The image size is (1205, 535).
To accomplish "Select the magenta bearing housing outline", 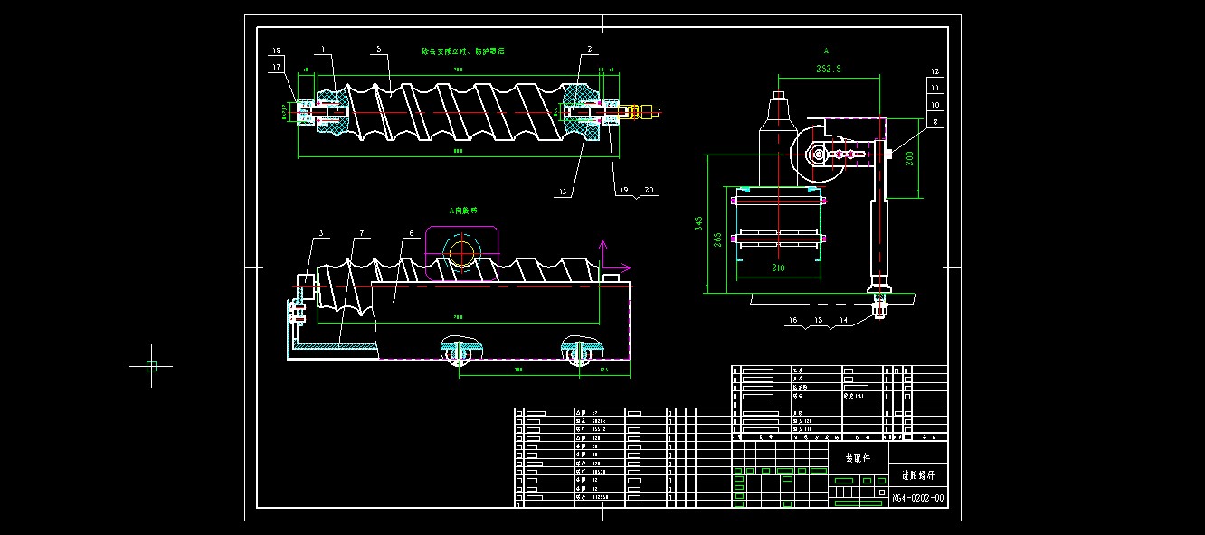I will 461,253.
